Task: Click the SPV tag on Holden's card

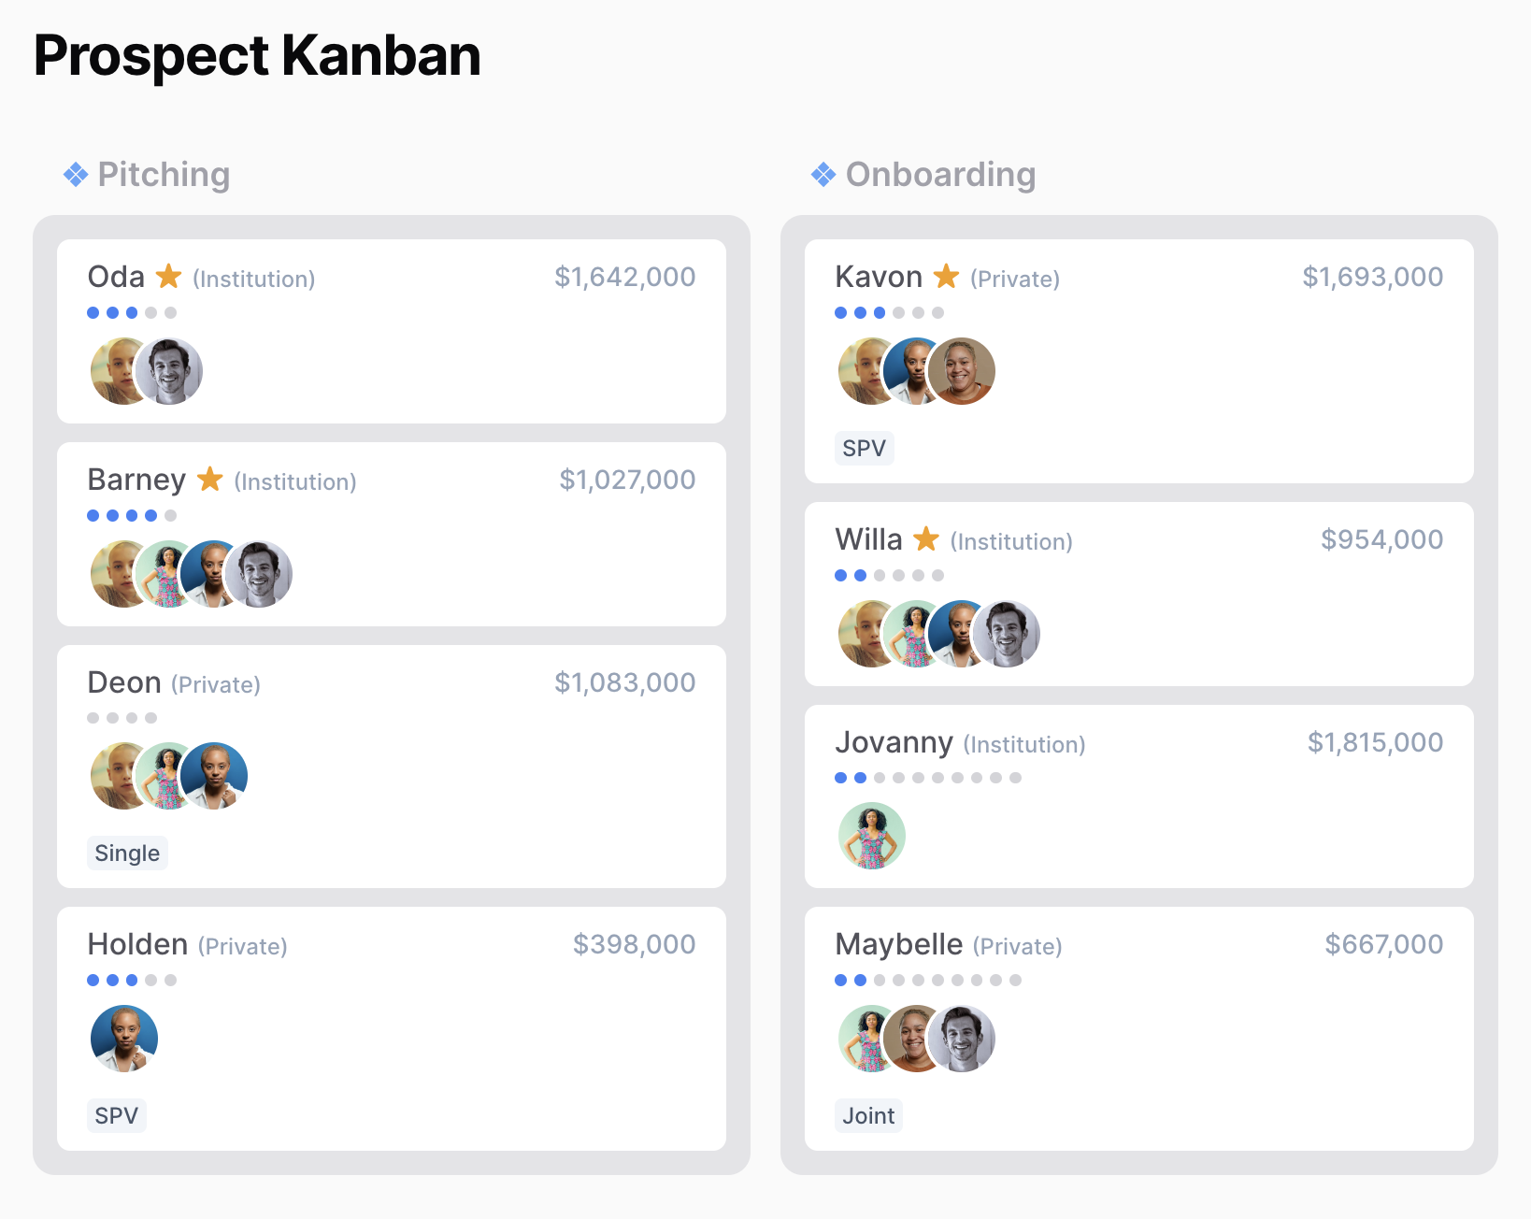Action: [117, 1115]
